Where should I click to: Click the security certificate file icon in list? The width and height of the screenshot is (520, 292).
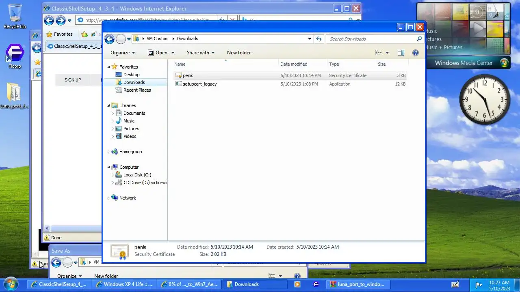tap(178, 75)
